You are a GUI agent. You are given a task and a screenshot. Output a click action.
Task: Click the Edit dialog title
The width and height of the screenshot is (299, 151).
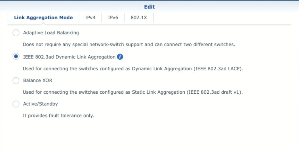pos(149,7)
